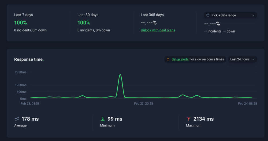Click the Feb 23, 20:58 axis label
This screenshot has width=268, height=141.
click(143, 103)
